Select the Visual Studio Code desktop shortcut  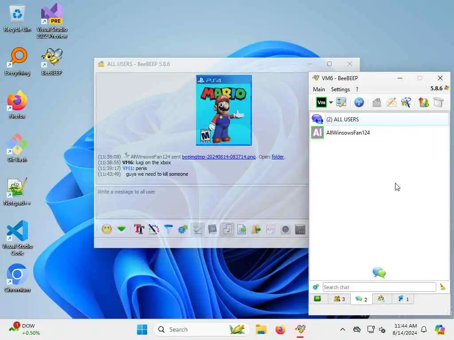[17, 238]
